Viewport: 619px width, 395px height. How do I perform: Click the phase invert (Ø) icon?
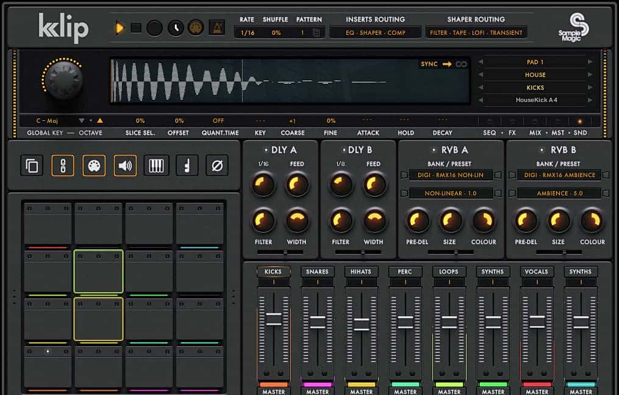(x=216, y=165)
